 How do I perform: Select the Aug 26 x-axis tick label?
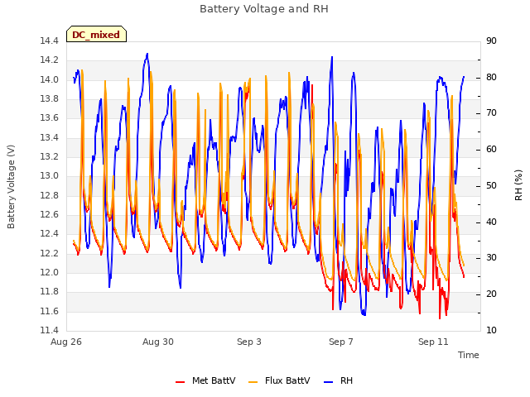[66, 342]
